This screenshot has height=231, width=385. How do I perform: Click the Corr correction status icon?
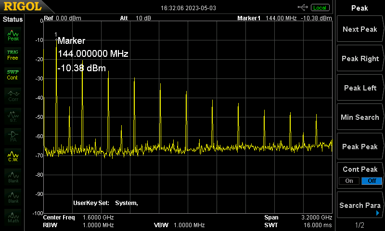click(x=13, y=95)
